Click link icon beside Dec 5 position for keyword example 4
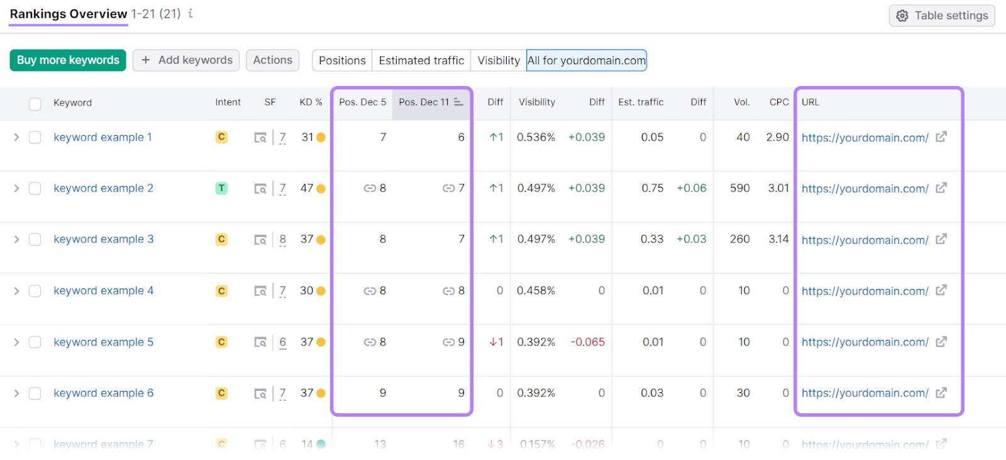Screen dimensions: 1006x460 click(370, 291)
